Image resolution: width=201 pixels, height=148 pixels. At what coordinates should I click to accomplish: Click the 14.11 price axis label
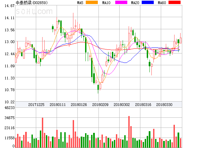[9, 18]
